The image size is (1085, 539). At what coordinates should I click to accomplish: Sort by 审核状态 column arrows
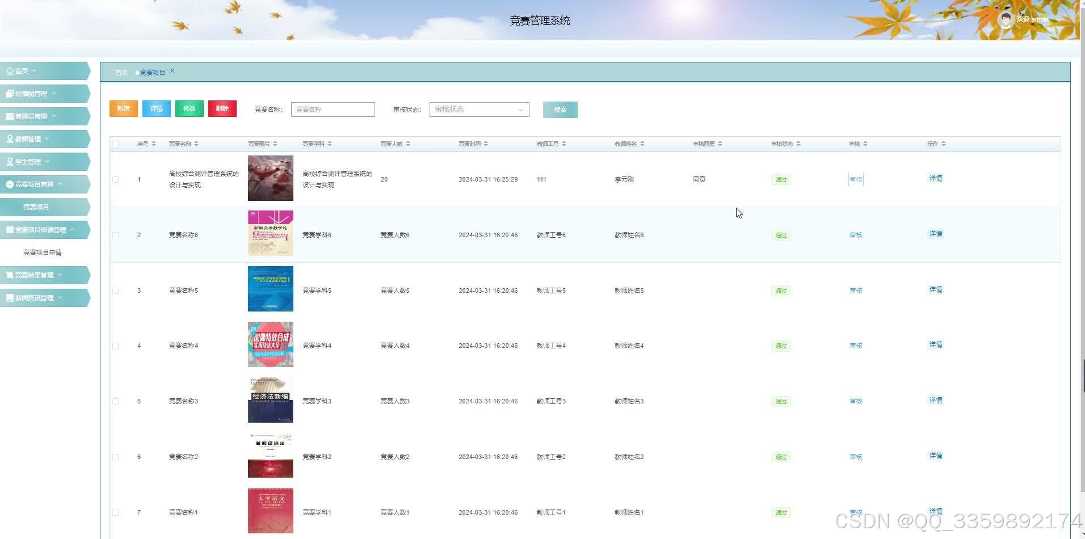pyautogui.click(x=798, y=144)
